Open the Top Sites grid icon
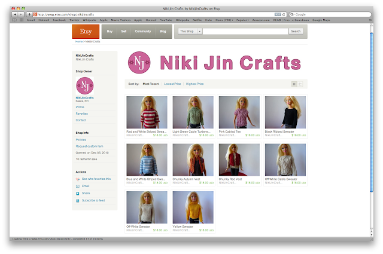The image size is (383, 254). tap(22, 20)
